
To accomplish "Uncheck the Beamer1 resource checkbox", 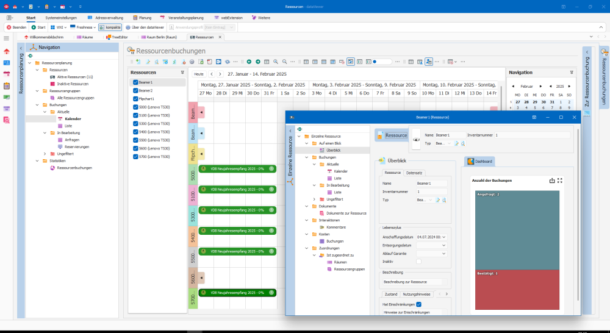I will [135, 82].
